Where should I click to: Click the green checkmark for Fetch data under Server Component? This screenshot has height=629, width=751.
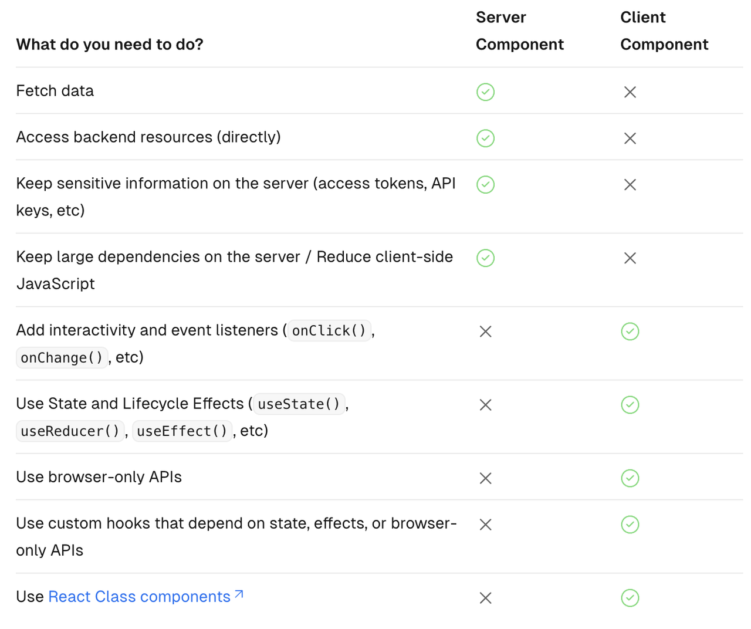pos(485,92)
